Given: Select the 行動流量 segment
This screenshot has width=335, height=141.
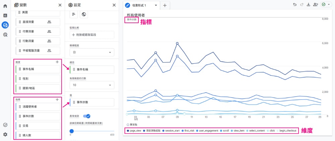Looking at the screenshot, I should [x=38, y=41].
